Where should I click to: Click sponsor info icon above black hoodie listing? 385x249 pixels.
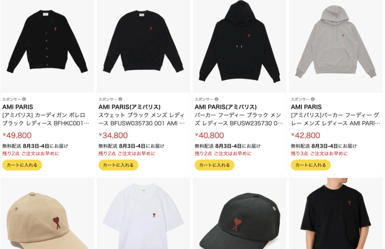point(217,99)
